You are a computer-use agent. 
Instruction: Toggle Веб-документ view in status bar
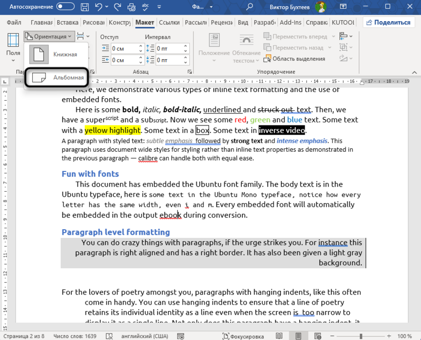(x=318, y=335)
